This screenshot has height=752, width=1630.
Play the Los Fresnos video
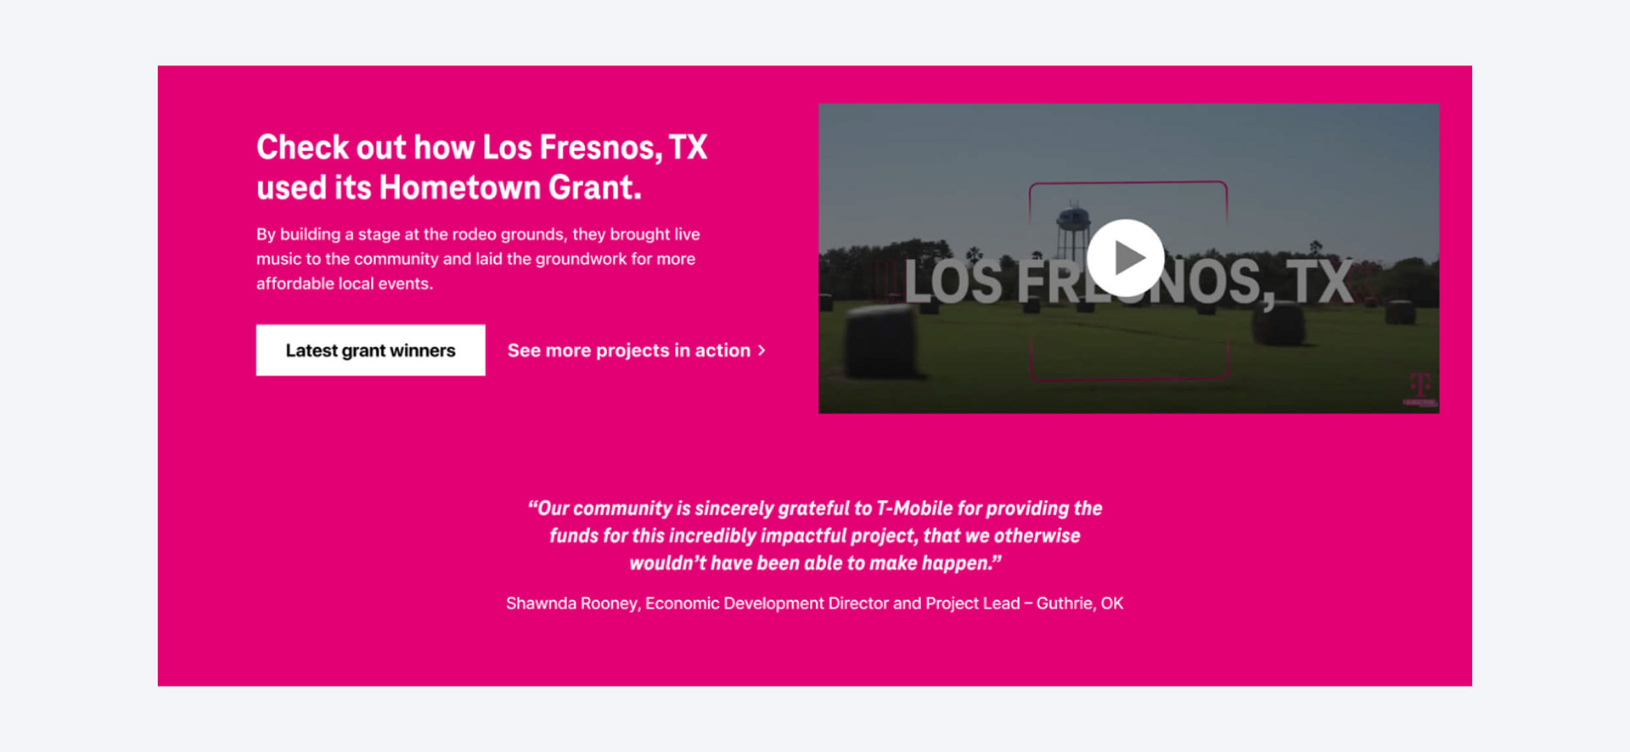[x=1125, y=257]
